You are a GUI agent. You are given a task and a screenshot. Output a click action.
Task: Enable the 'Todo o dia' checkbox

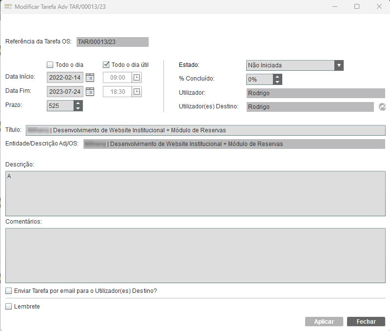coord(50,64)
